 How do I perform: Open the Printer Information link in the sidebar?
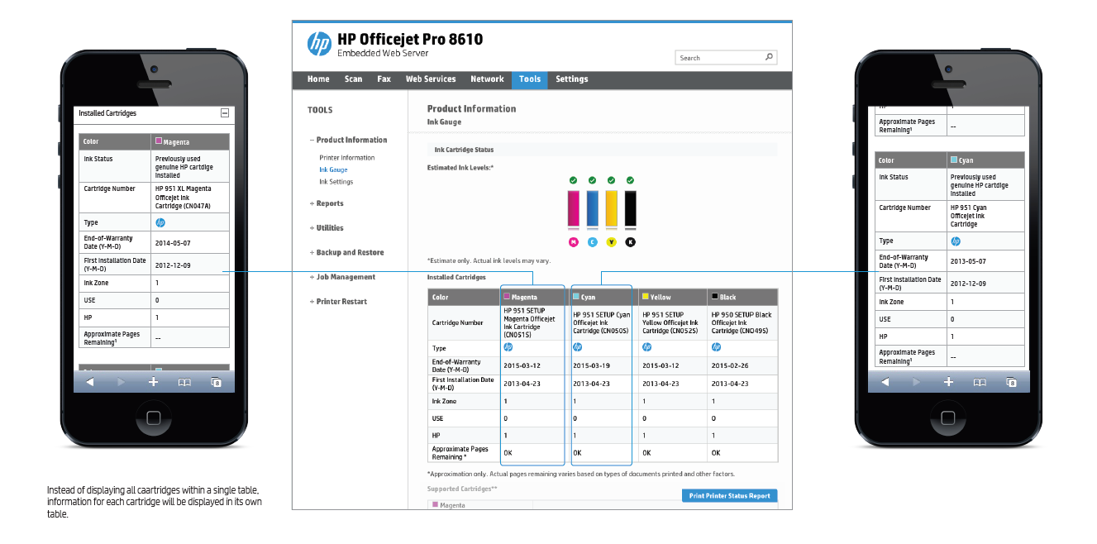point(347,158)
